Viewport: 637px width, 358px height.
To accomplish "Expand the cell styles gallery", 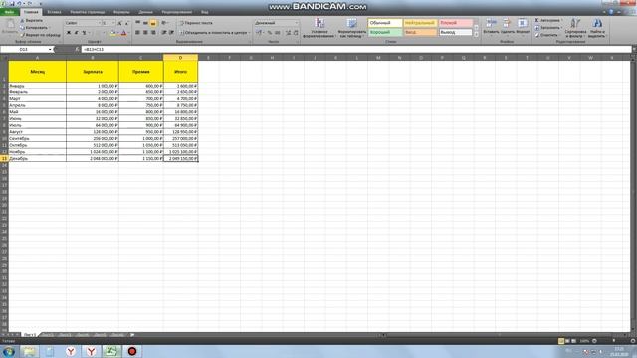I will pos(476,35).
